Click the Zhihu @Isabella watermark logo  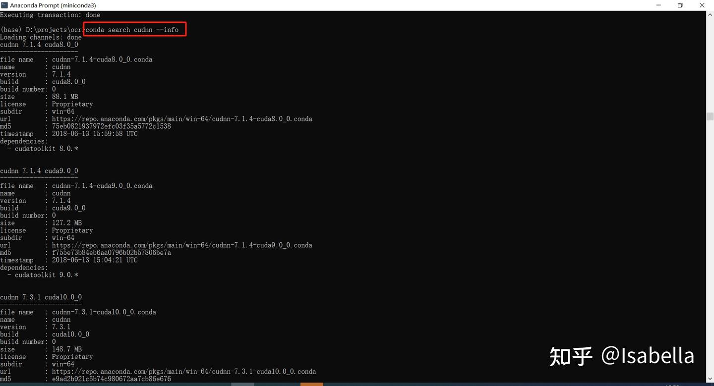[570, 355]
